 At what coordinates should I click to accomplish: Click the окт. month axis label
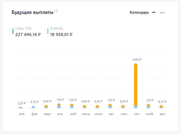pyautogui.click(x=137, y=114)
